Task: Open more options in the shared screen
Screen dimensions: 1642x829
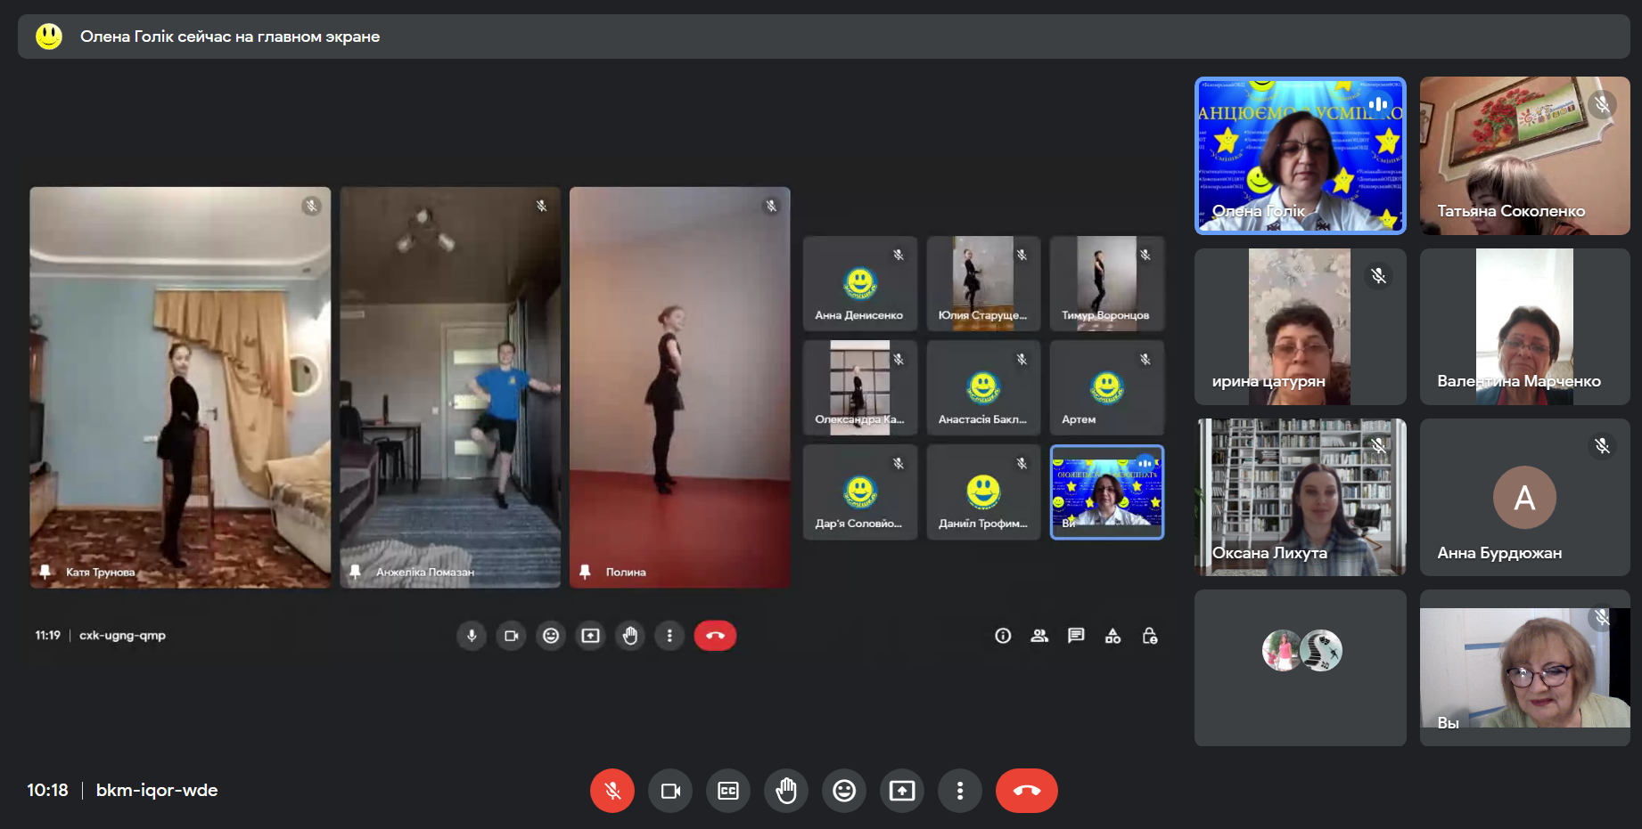Action: coord(669,636)
